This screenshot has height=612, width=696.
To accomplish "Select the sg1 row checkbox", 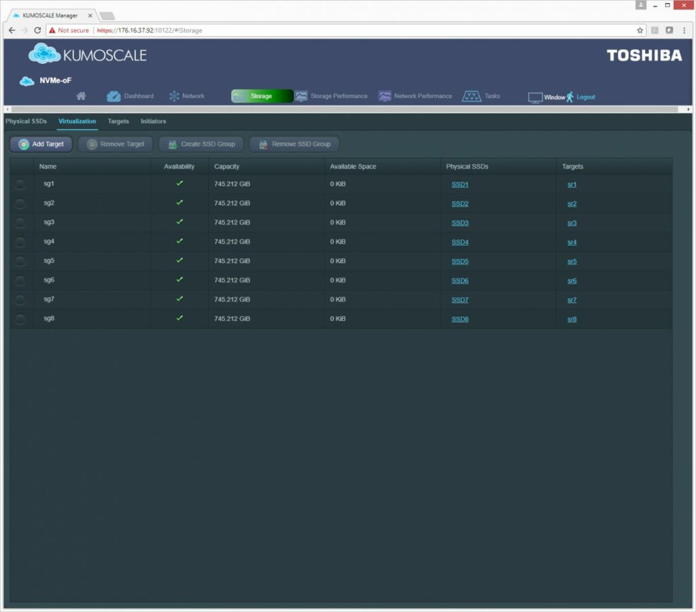I will (x=20, y=184).
